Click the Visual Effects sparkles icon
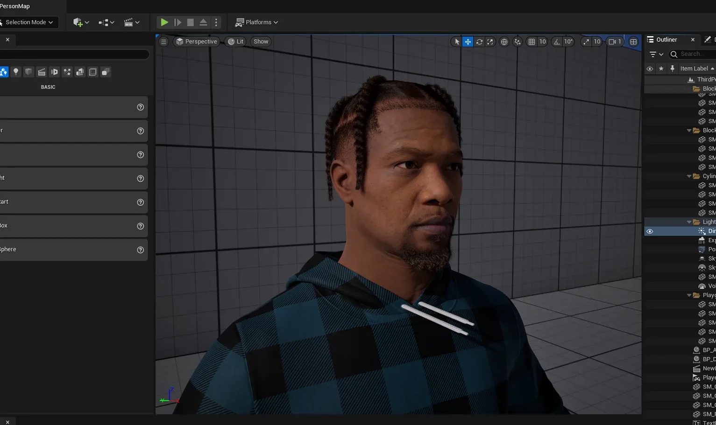The height and width of the screenshot is (425, 716). [x=67, y=71]
